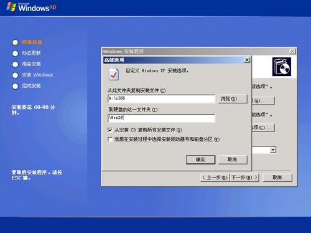The width and height of the screenshot is (311, 233).
Task: Click 浏览 button to browse source folder
Action: (233, 99)
